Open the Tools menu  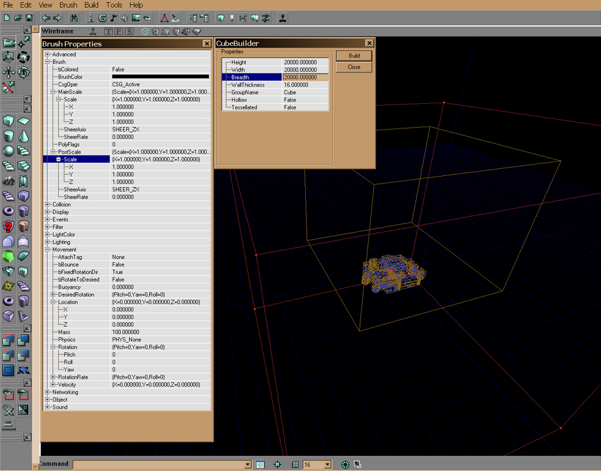tap(114, 5)
